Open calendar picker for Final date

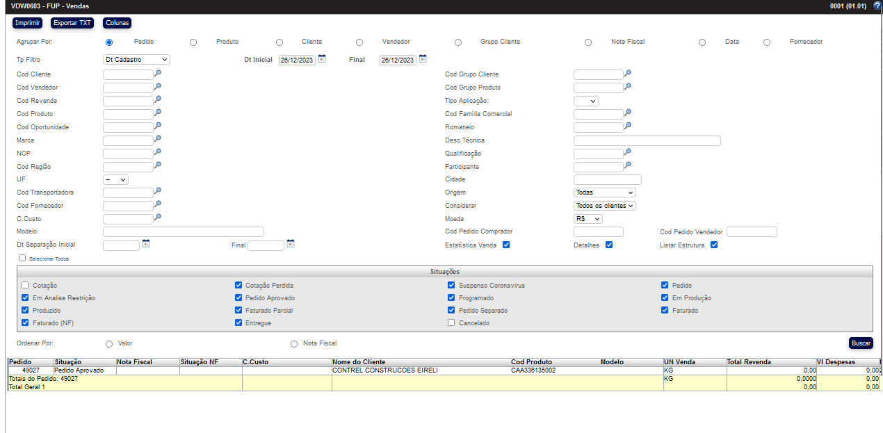pos(423,59)
